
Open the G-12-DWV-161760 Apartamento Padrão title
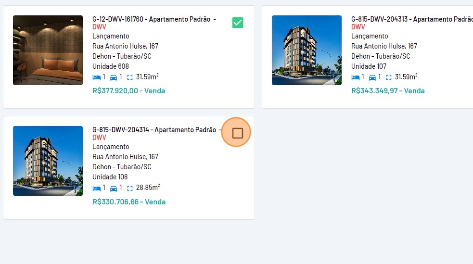coord(151,19)
